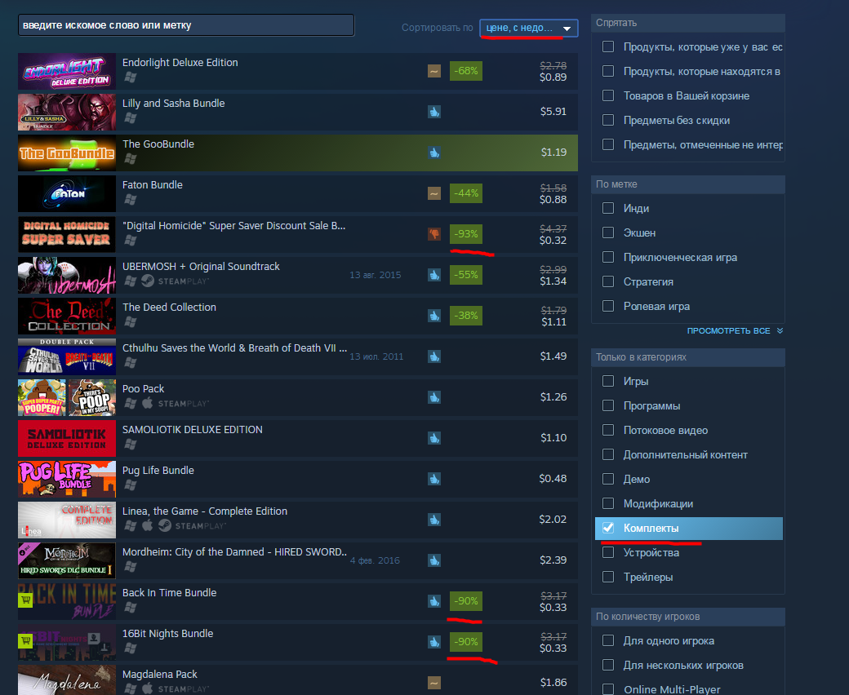Click the green cart icon on Back In Time thumbnail
849x695 pixels.
pyautogui.click(x=25, y=600)
